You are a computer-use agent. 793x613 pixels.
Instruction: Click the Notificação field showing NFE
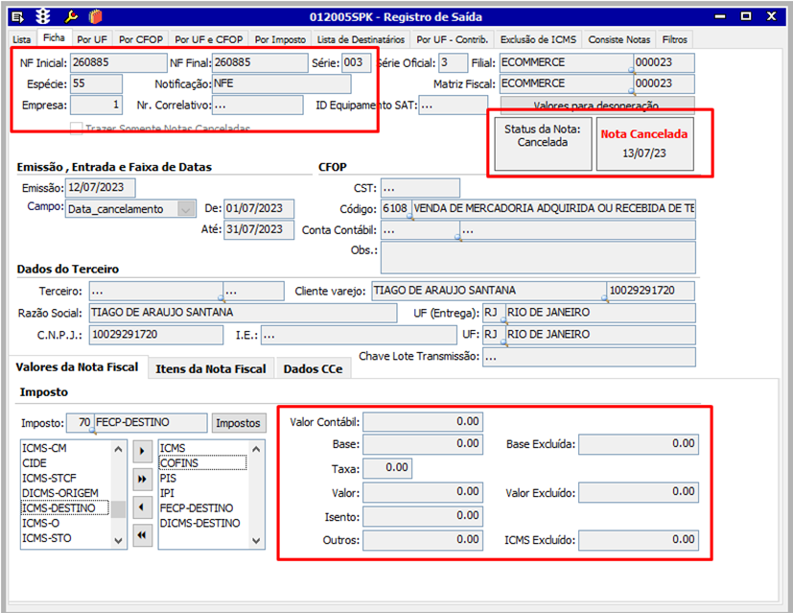(281, 84)
